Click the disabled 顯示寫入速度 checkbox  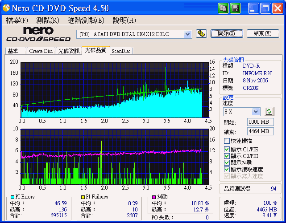(227, 176)
